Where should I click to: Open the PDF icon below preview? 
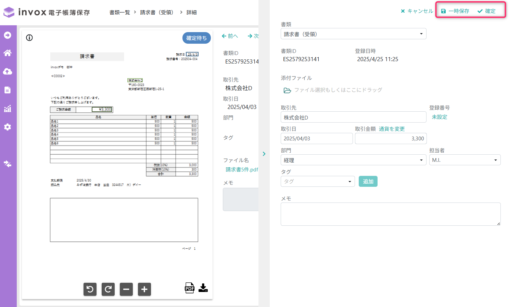coord(190,288)
